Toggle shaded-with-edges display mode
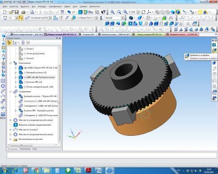218x174 pixels. coord(178,12)
